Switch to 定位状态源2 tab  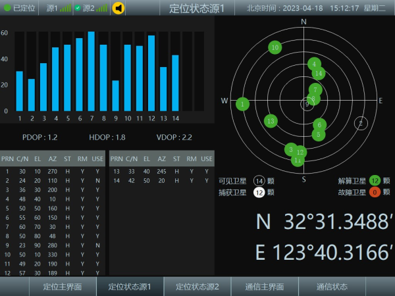(x=197, y=286)
